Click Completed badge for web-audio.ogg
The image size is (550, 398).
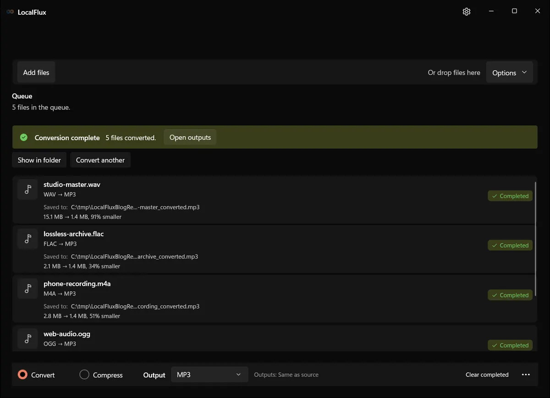(510, 345)
